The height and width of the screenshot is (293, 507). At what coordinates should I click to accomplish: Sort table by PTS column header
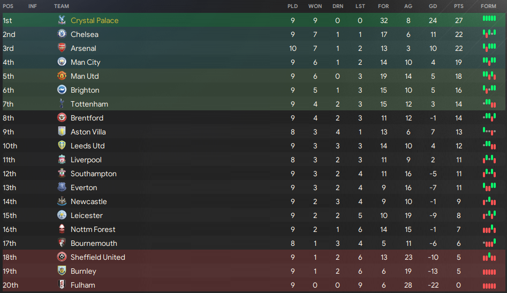pyautogui.click(x=458, y=6)
